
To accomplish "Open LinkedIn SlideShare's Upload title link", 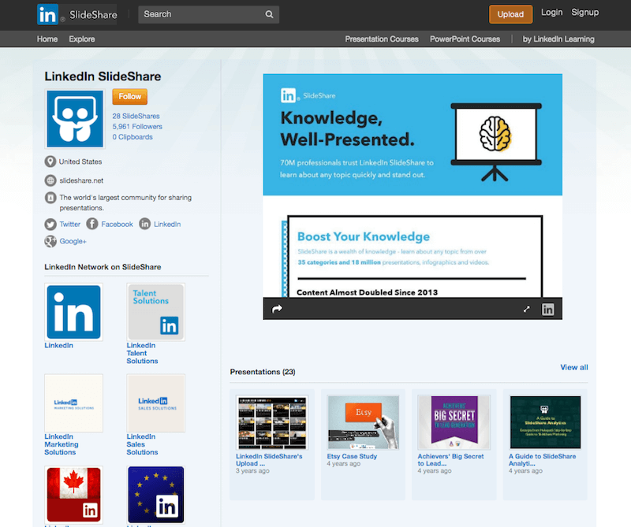I will click(x=269, y=460).
